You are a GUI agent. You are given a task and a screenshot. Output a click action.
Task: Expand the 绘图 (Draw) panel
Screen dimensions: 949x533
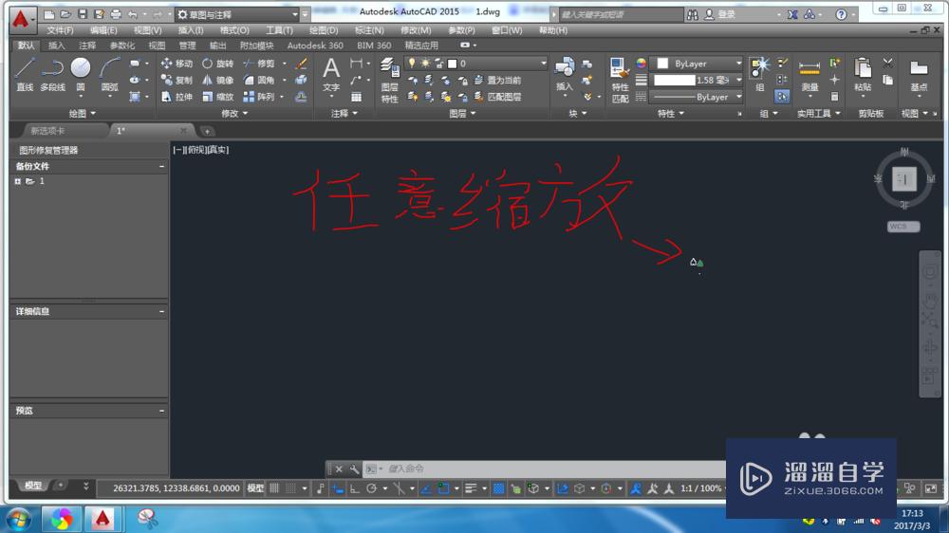(83, 113)
